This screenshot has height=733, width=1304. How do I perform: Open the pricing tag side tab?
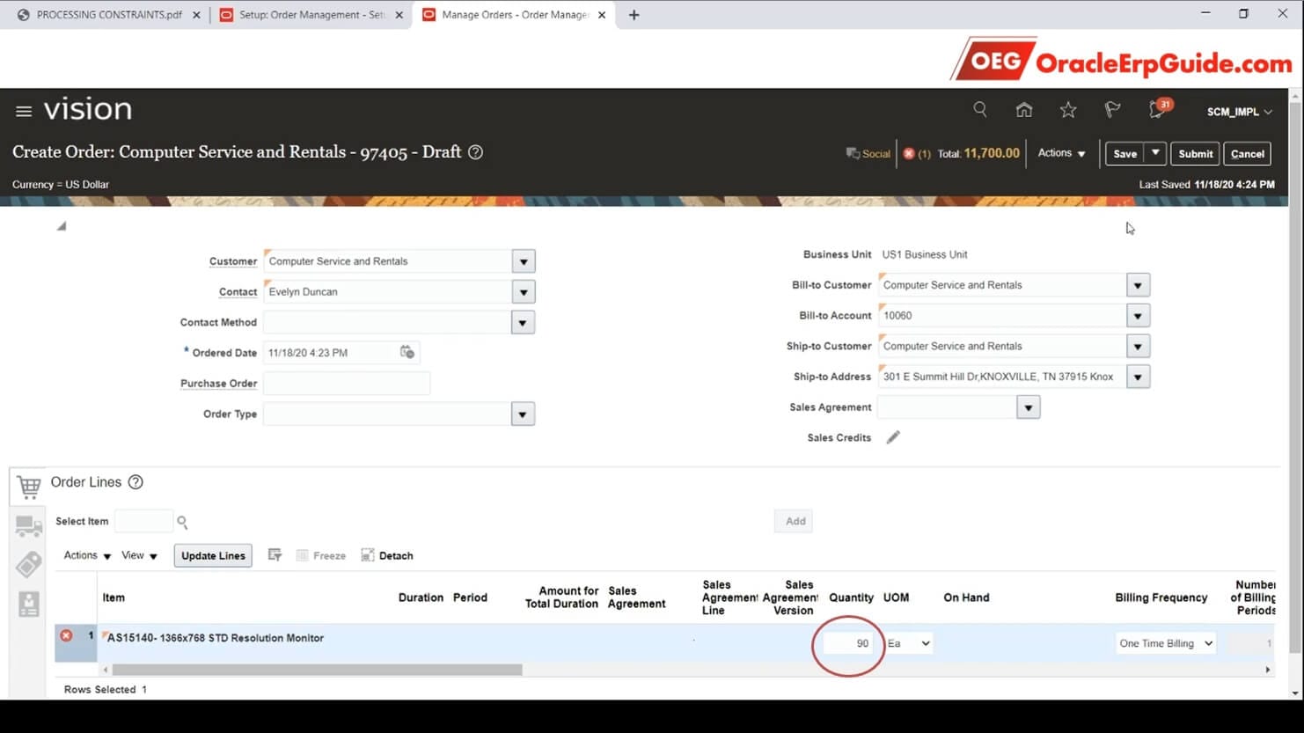click(28, 564)
